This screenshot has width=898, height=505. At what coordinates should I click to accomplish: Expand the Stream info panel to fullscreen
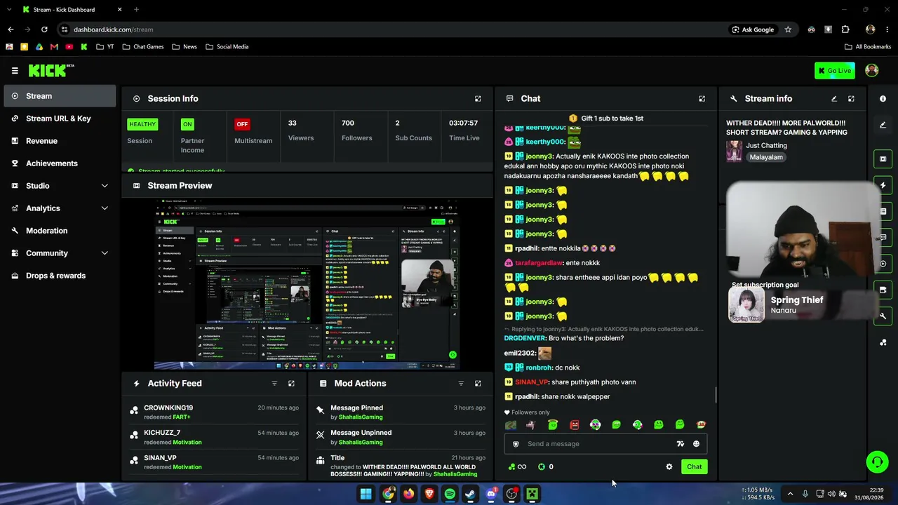point(851,99)
